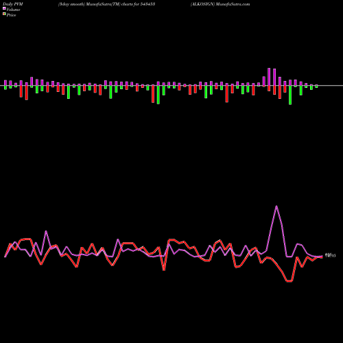The width and height of the screenshot is (343, 343).
Task: Select the Volume legend label
Action: pos(13,10)
